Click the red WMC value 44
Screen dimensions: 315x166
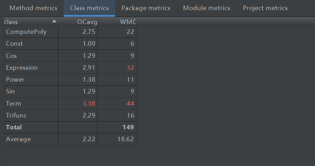130,104
